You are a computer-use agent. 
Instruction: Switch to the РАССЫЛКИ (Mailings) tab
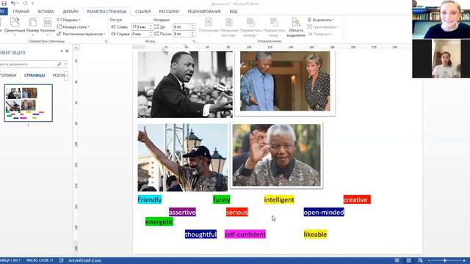(x=169, y=12)
